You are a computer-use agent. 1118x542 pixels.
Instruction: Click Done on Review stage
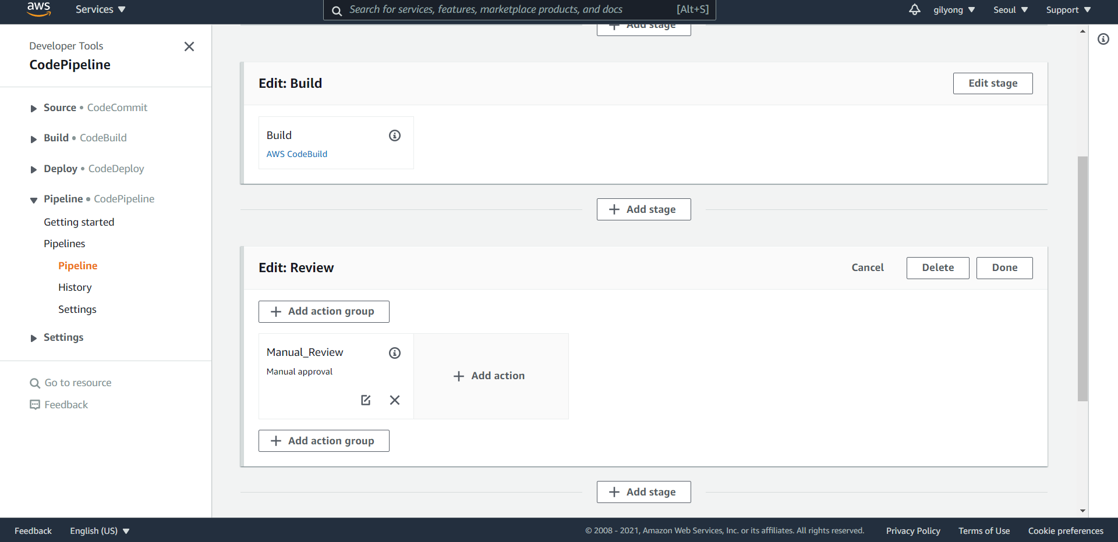[x=1004, y=268]
